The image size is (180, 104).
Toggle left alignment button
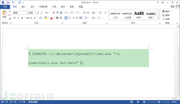[66, 18]
